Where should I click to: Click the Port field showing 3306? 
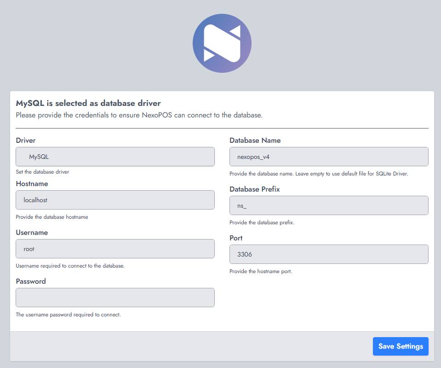pyautogui.click(x=329, y=254)
